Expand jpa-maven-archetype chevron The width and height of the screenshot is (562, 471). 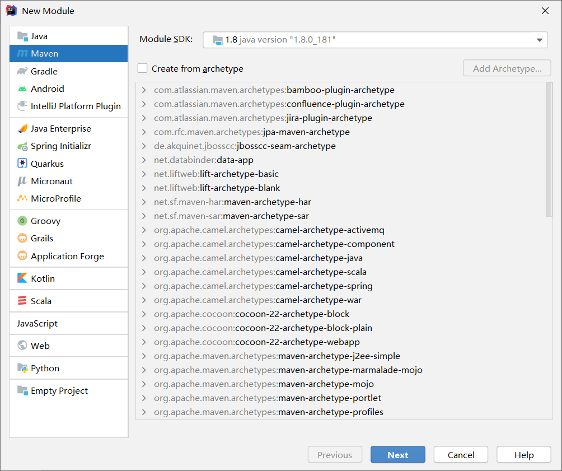(x=144, y=132)
